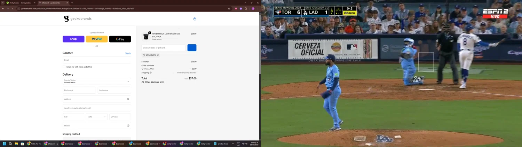Go back to the previous page
This screenshot has width=522, height=147.
3,9
